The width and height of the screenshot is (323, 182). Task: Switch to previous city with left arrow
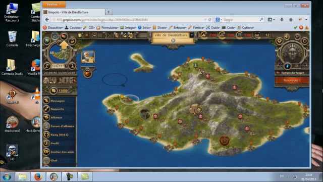[150, 35]
